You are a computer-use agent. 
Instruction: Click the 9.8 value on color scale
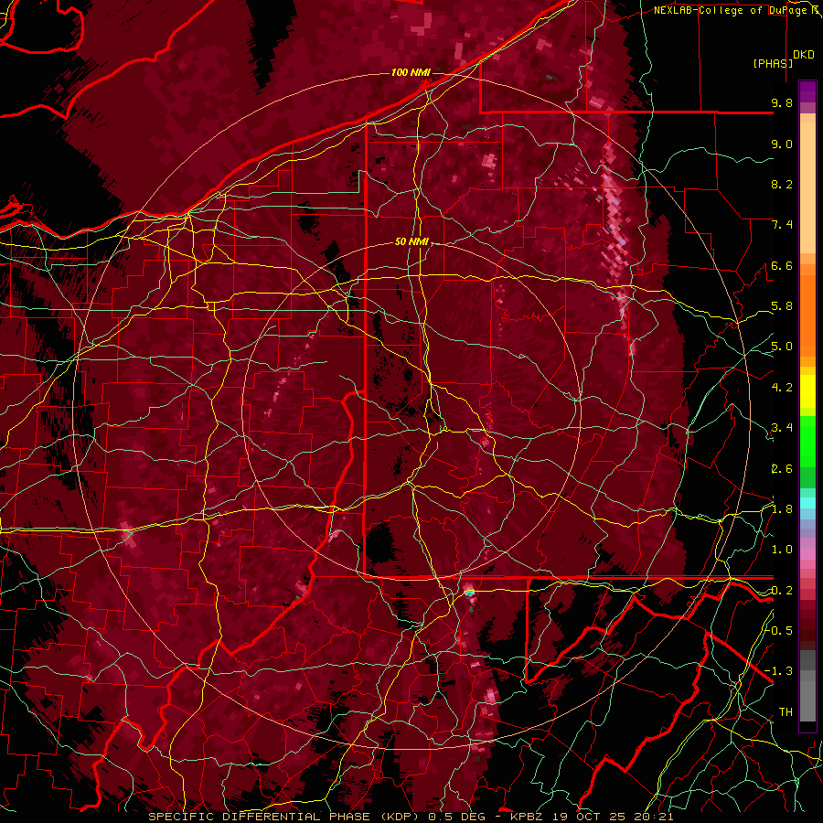[782, 102]
